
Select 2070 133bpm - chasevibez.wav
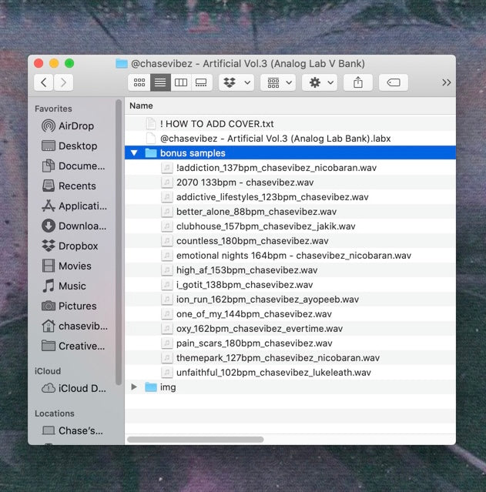coord(290,182)
